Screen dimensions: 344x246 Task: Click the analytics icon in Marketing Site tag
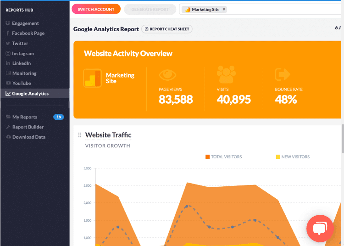(188, 10)
